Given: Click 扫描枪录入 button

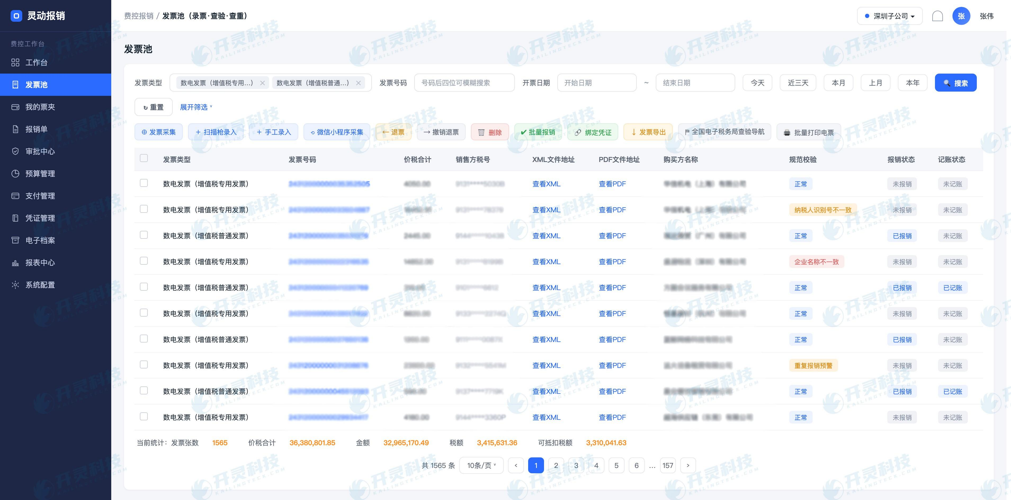Looking at the screenshot, I should (x=216, y=132).
